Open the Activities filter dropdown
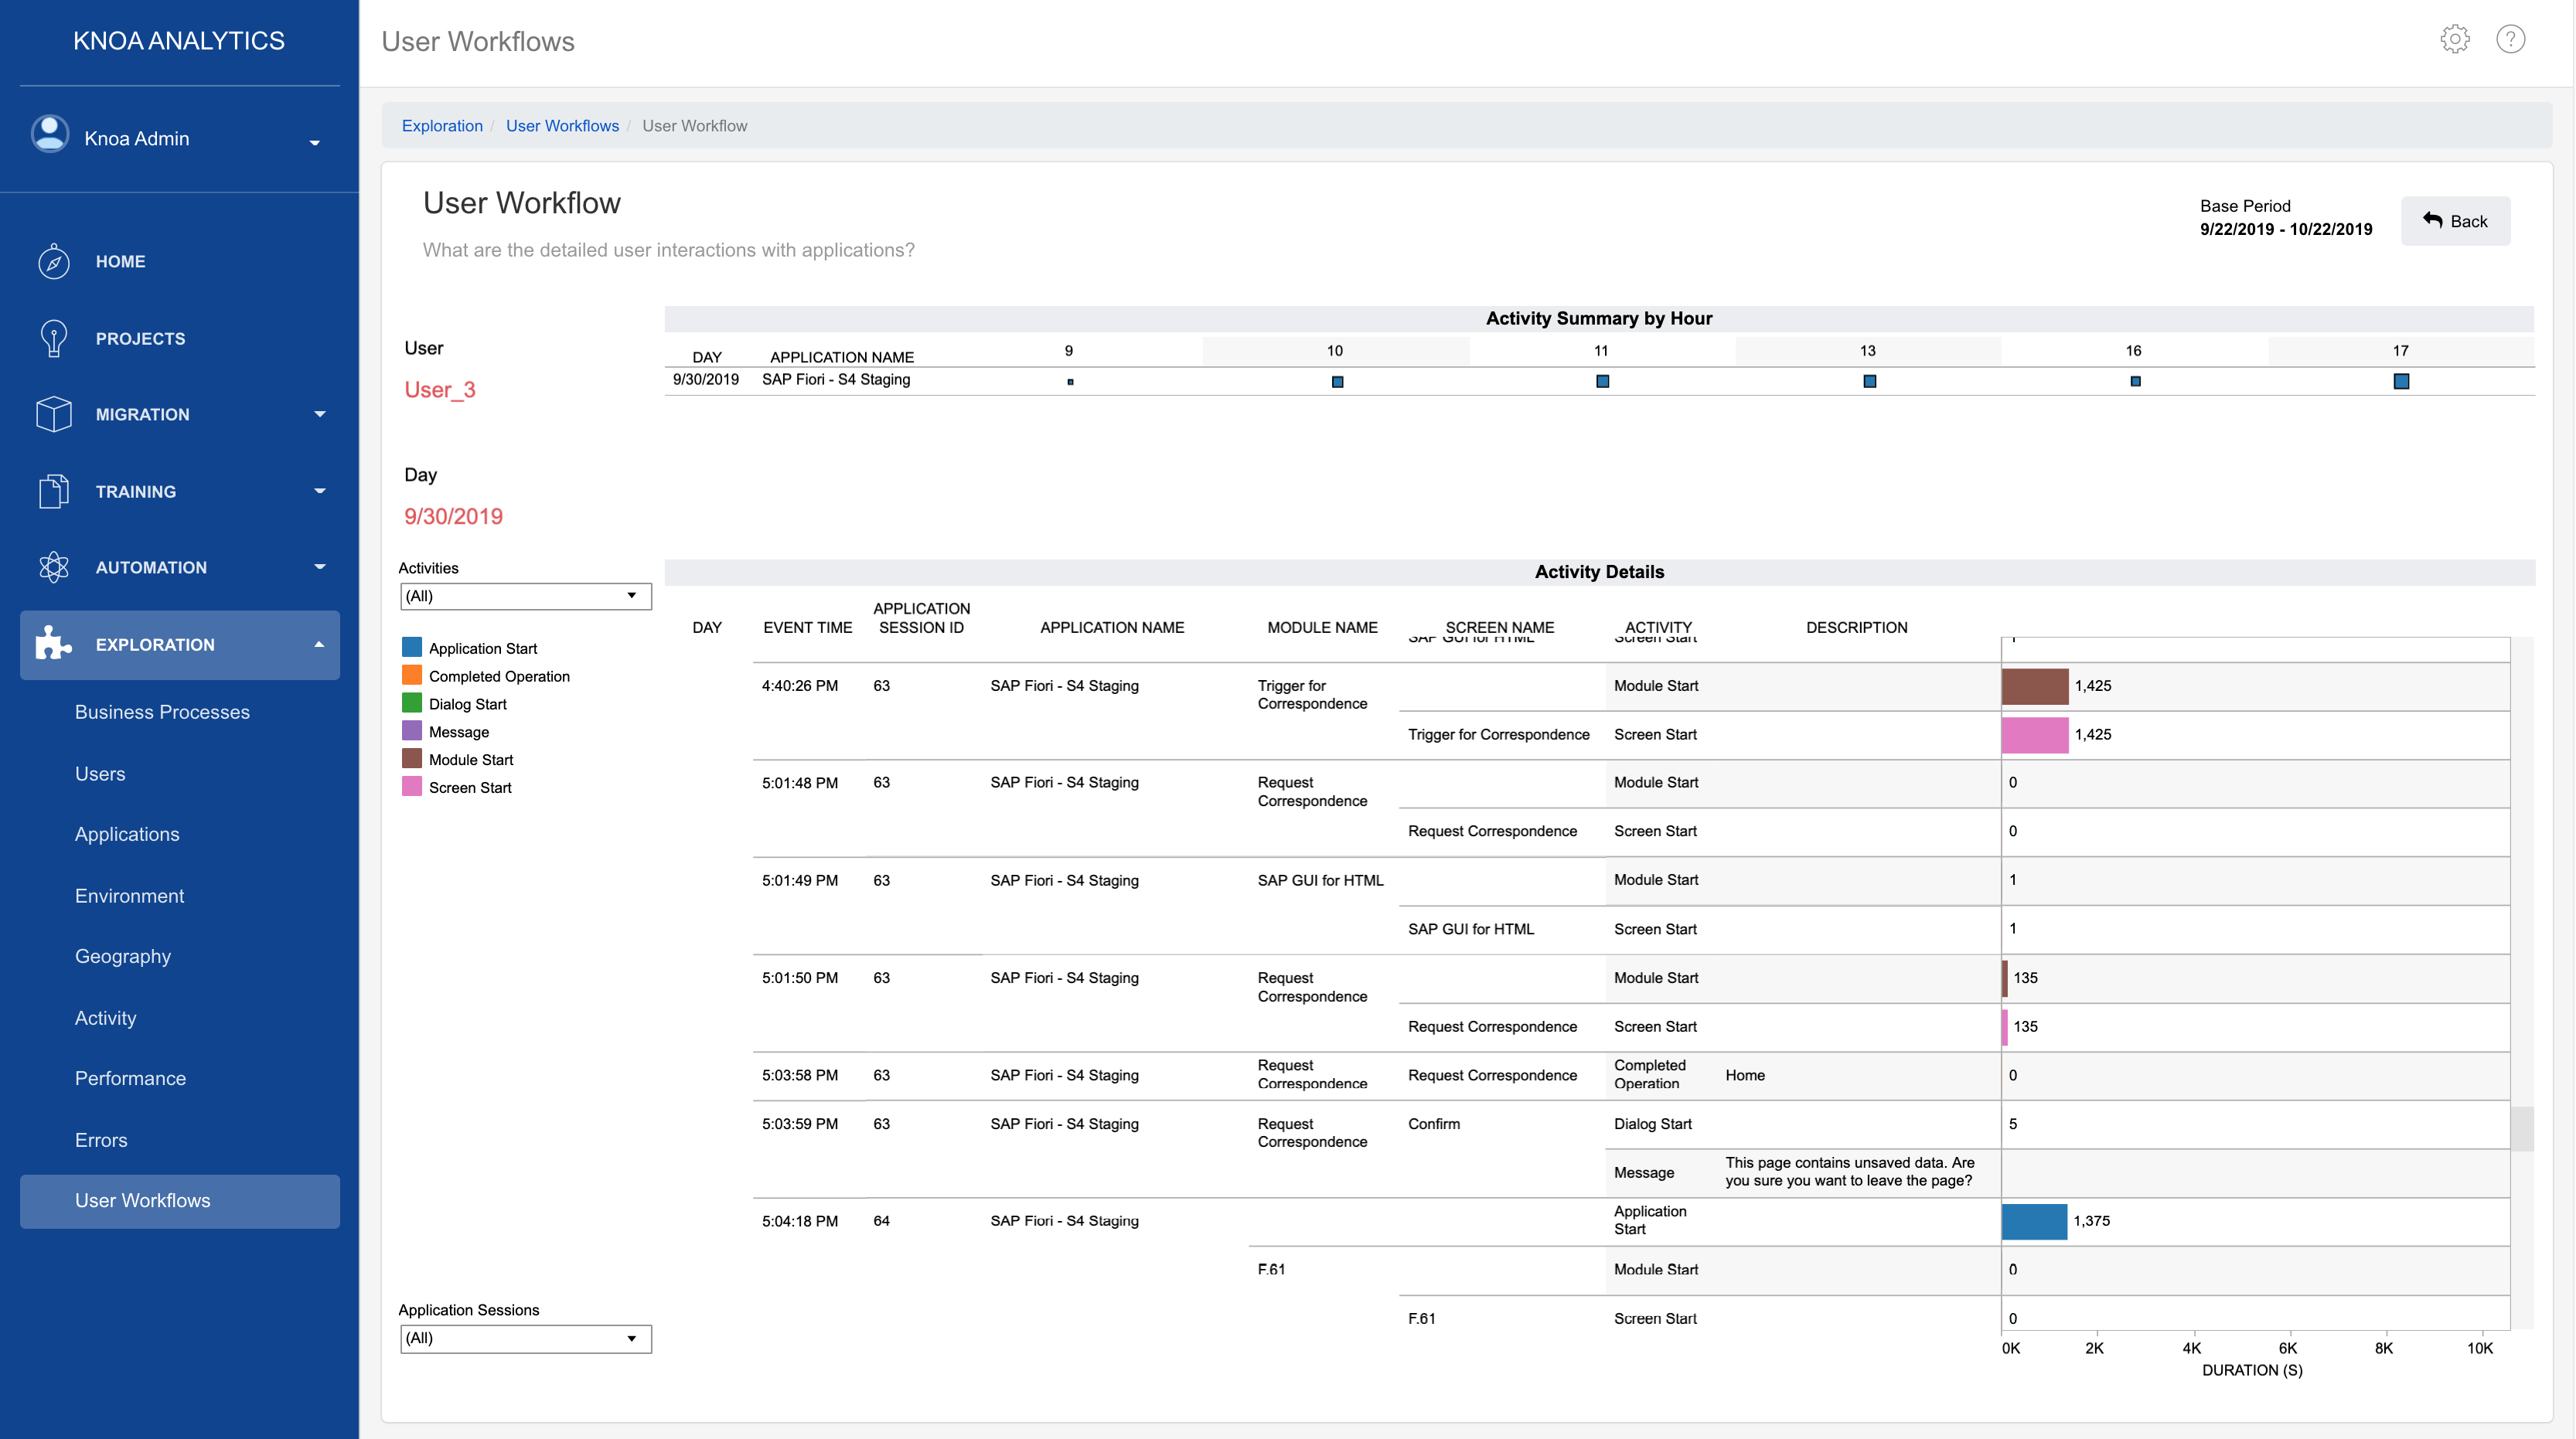Screen dimensions: 2576x1439 (526, 596)
